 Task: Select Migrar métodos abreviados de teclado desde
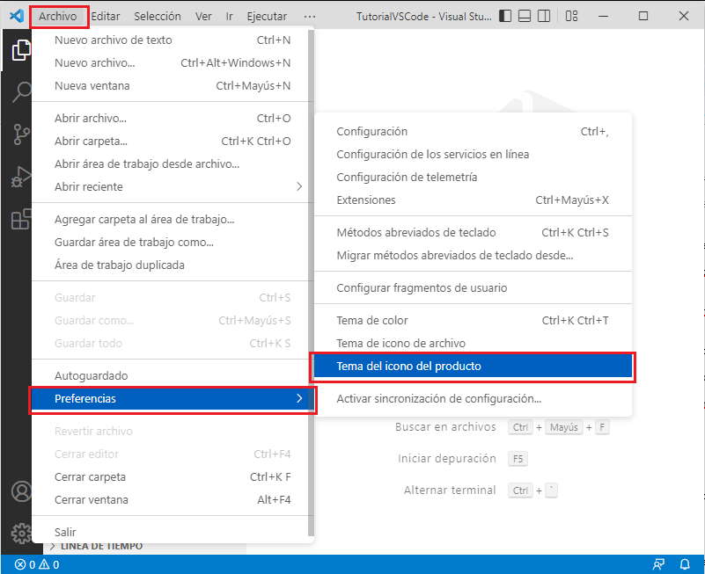click(473, 256)
